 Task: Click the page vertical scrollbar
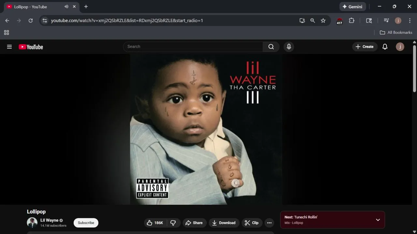click(414, 68)
